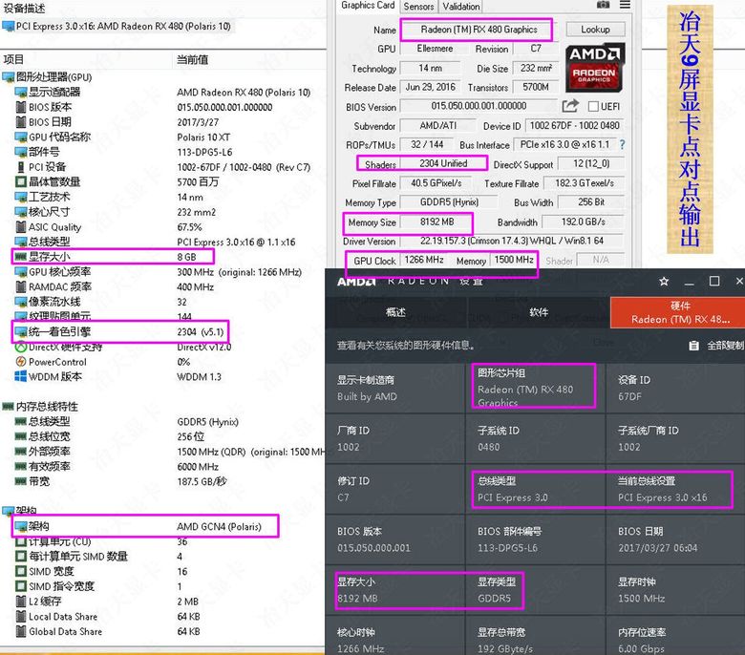Switch to the Validation tab in GPU-Z
Screen dimensions: 745x655
(461, 6)
